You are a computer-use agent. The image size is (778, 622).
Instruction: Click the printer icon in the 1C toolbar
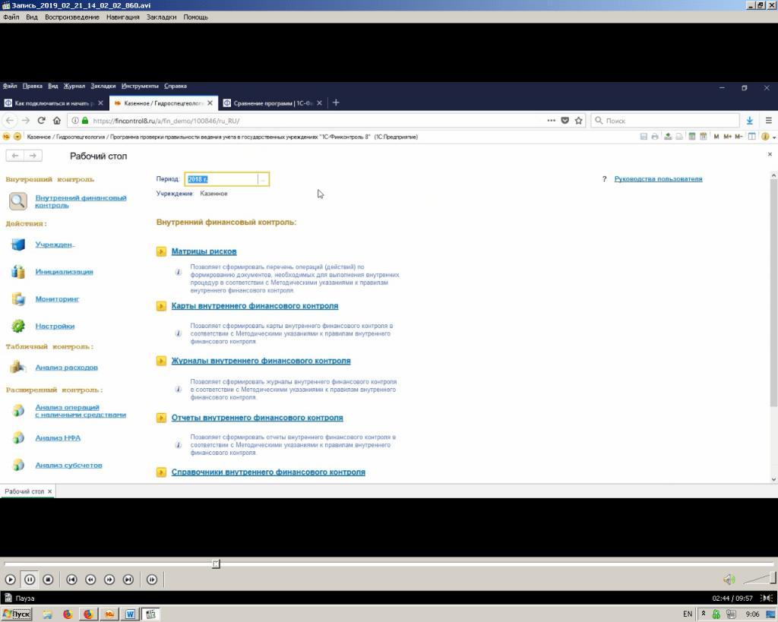pyautogui.click(x=655, y=137)
